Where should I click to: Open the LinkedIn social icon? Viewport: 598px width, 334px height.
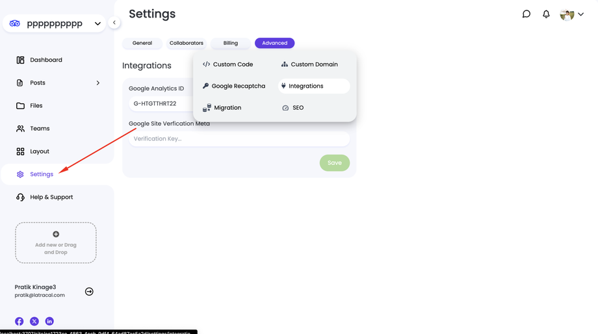click(x=49, y=321)
